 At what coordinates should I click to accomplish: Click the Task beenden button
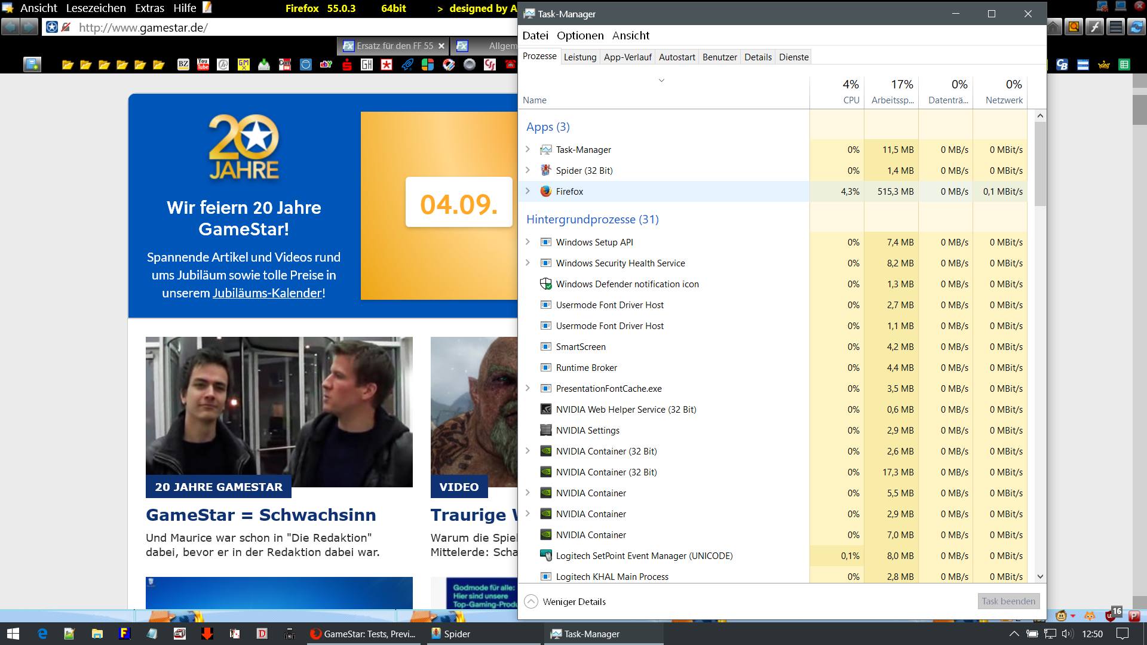(1008, 601)
